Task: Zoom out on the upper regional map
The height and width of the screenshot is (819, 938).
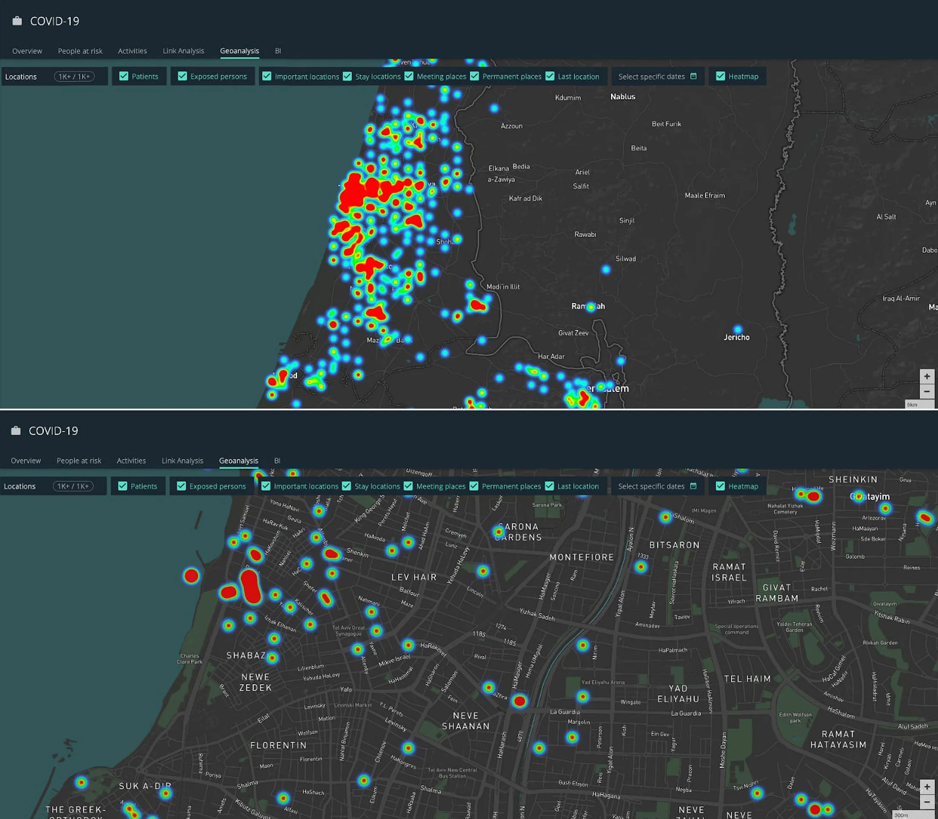Action: click(926, 391)
